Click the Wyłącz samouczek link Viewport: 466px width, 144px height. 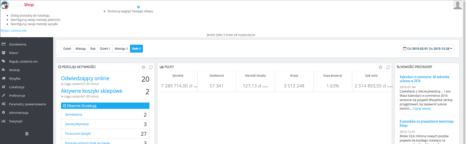[14, 31]
